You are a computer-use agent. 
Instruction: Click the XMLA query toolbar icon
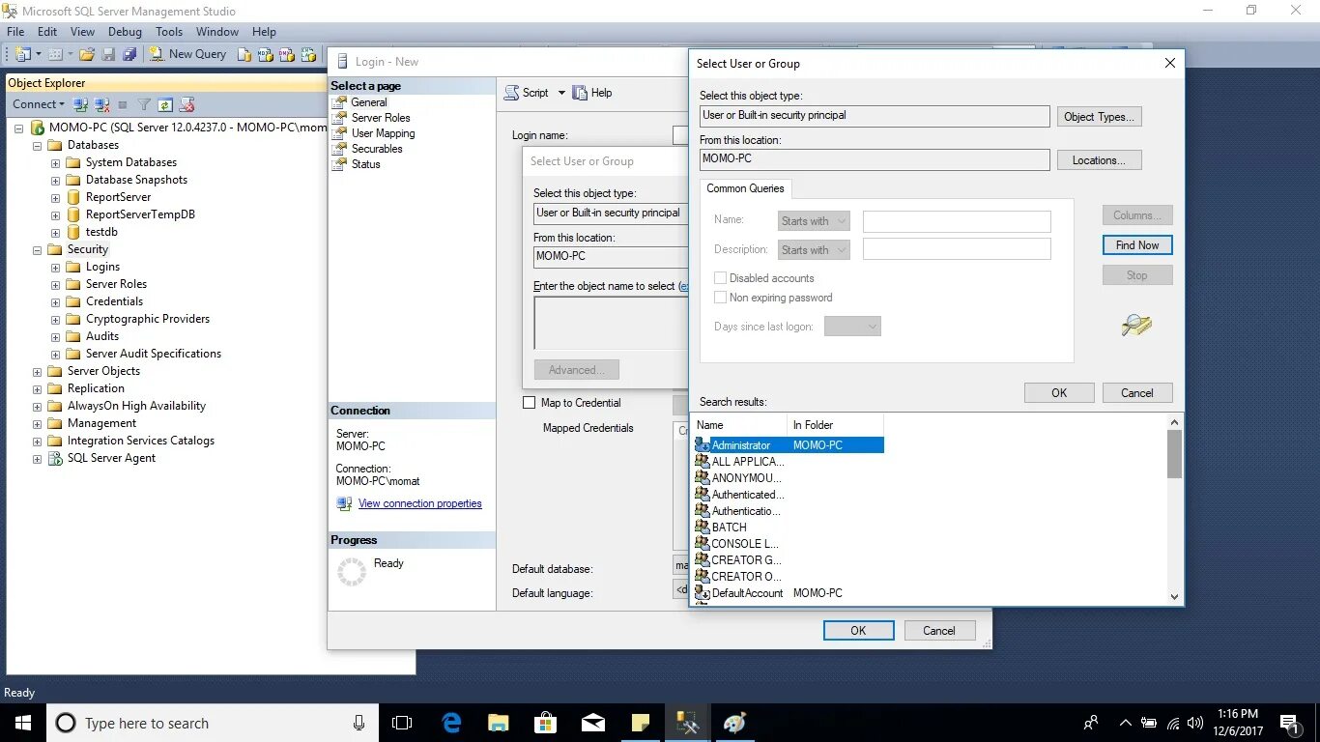click(x=308, y=54)
